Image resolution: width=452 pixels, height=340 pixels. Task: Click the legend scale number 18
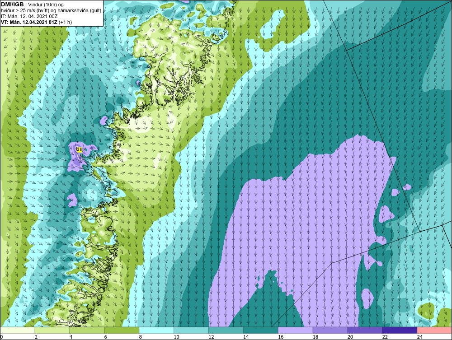[315, 337]
